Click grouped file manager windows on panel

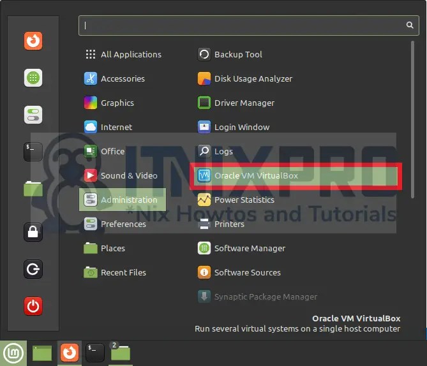pyautogui.click(x=121, y=353)
